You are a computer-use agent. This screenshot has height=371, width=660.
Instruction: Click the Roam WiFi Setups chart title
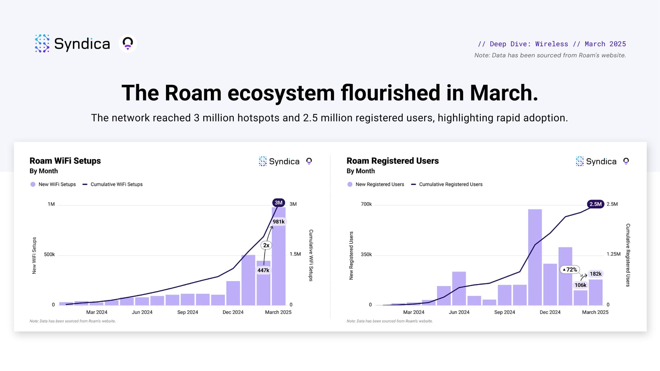65,161
